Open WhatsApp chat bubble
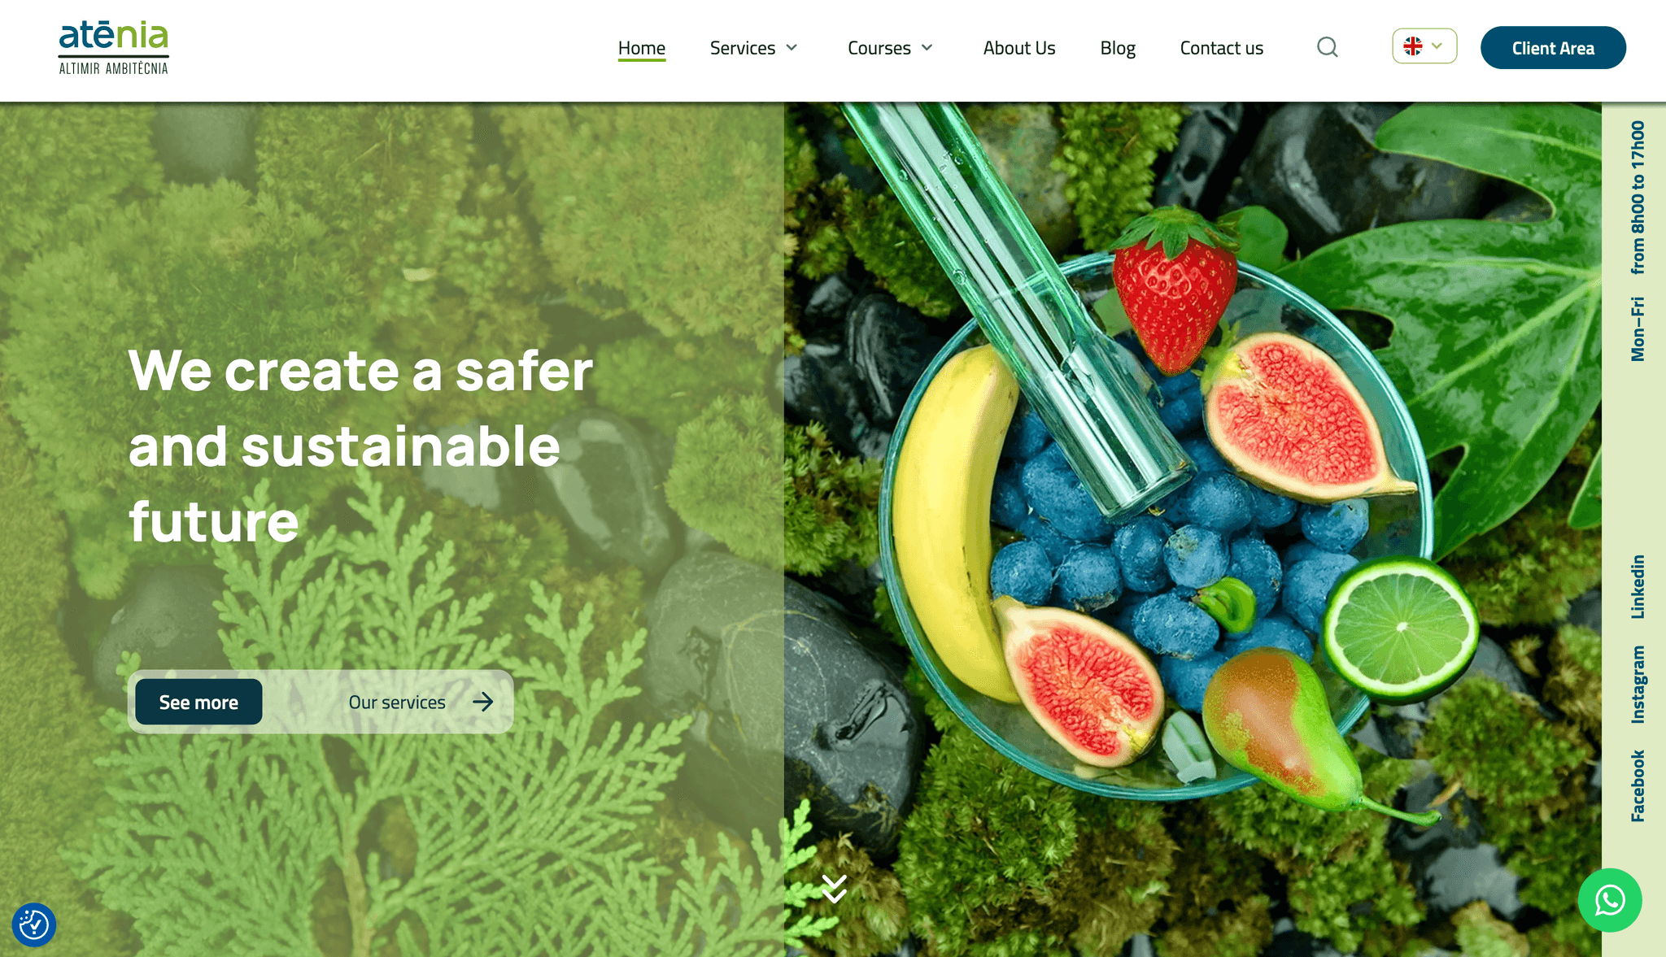Image resolution: width=1666 pixels, height=957 pixels. tap(1610, 900)
